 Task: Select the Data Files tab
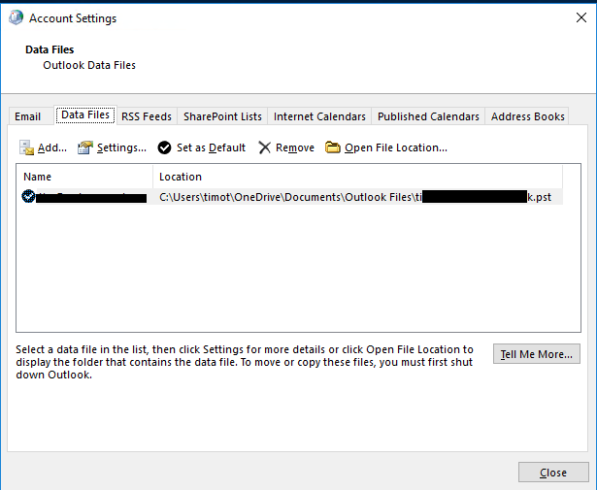(x=85, y=114)
